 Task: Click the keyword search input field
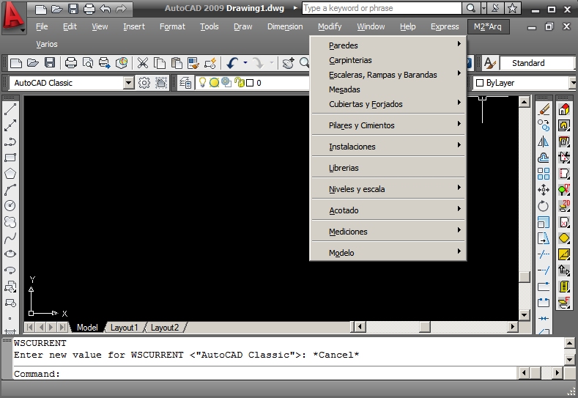(381, 8)
